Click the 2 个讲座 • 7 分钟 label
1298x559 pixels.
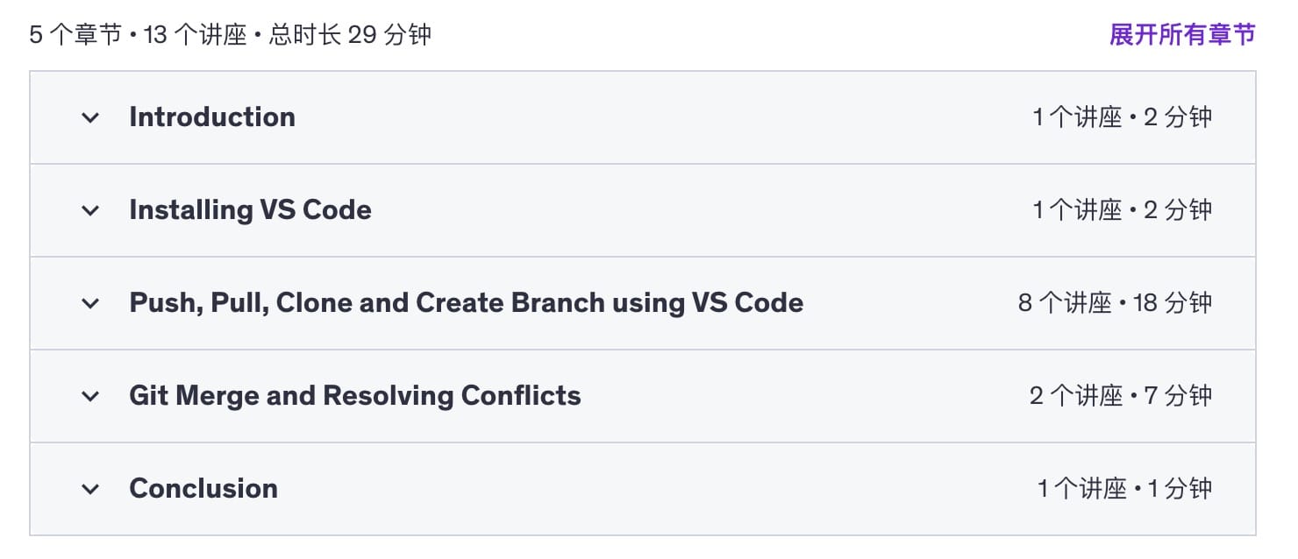[1120, 396]
